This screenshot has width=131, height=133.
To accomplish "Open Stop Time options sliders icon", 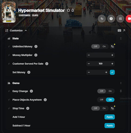I will point(112,108).
